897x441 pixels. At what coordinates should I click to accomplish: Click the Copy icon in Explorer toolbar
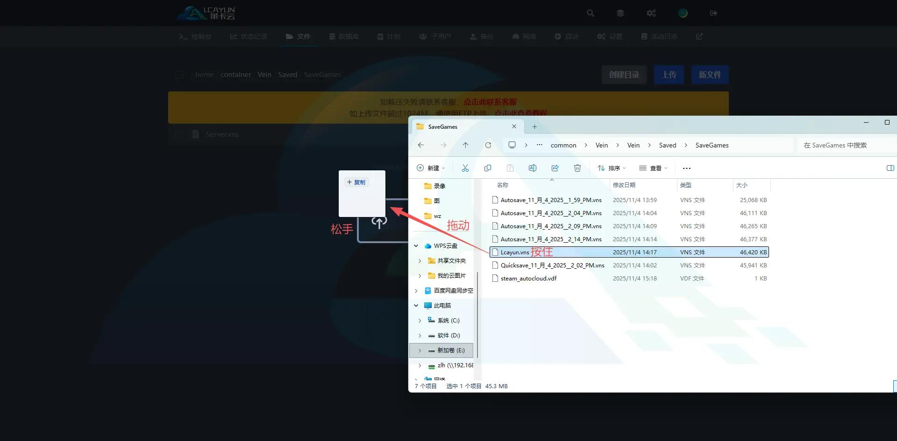(x=488, y=168)
